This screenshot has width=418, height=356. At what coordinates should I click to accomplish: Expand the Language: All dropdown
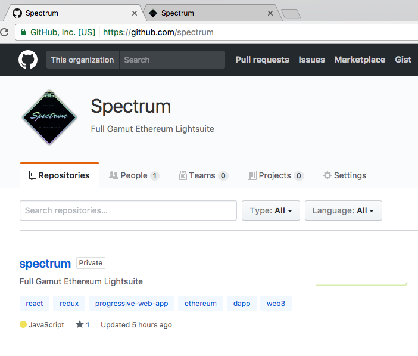pos(344,210)
